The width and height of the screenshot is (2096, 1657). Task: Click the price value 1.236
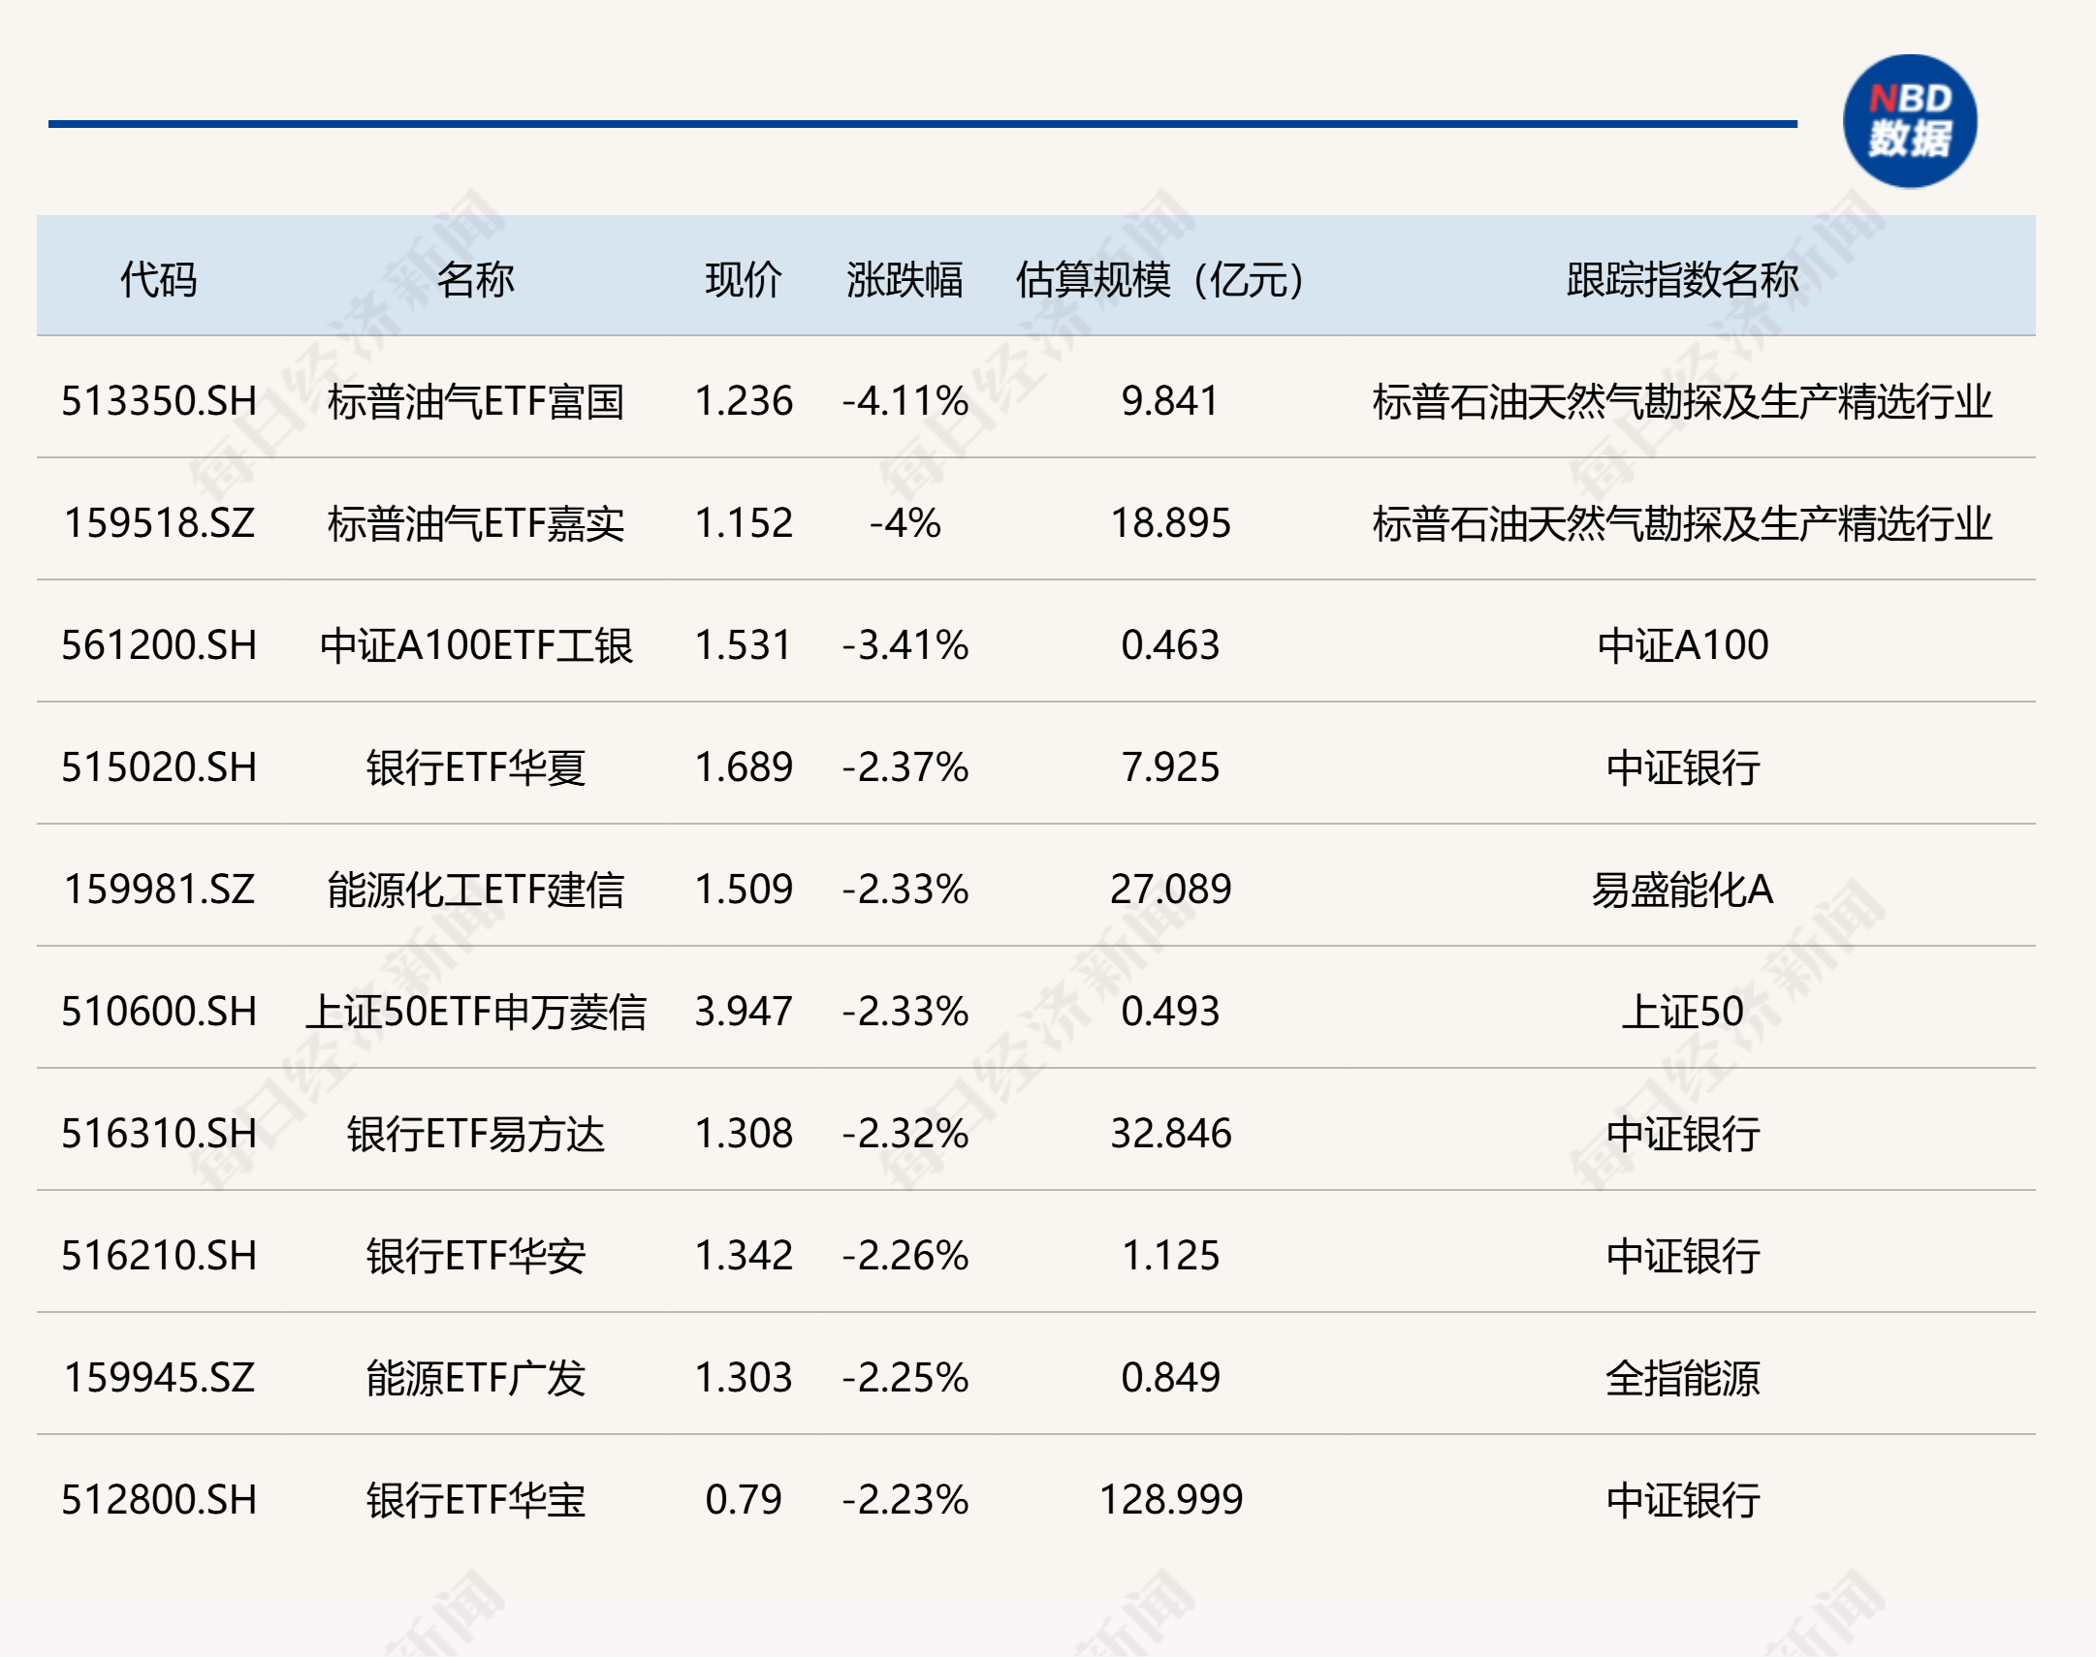tap(744, 400)
